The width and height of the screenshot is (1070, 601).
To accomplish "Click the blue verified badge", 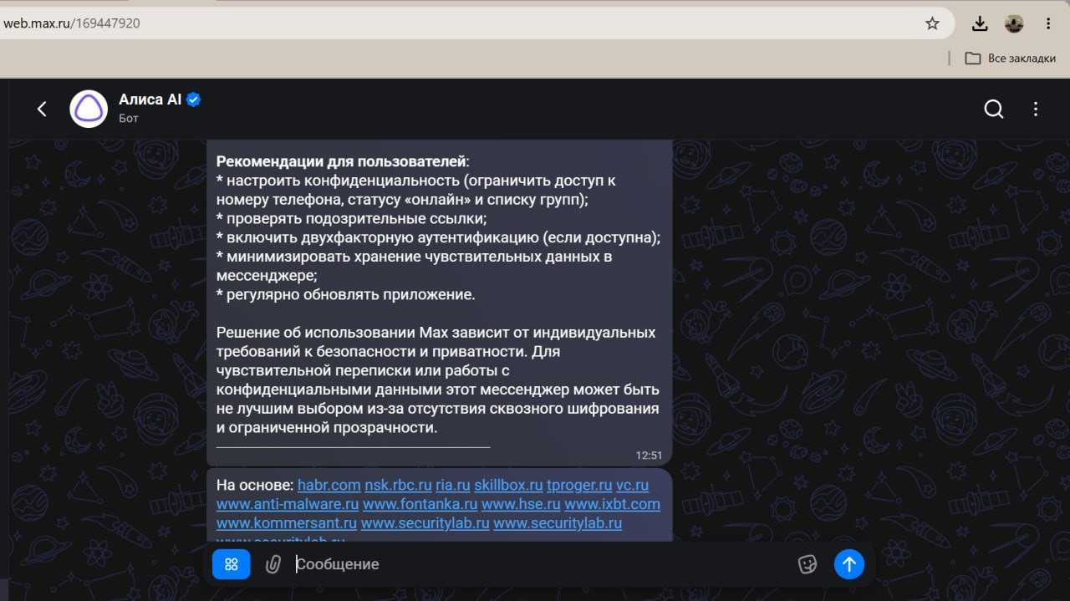I will click(193, 99).
